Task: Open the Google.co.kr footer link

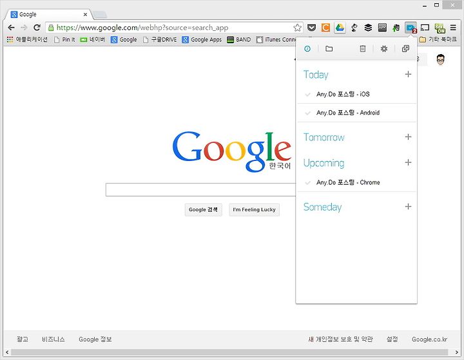Action: [x=429, y=339]
